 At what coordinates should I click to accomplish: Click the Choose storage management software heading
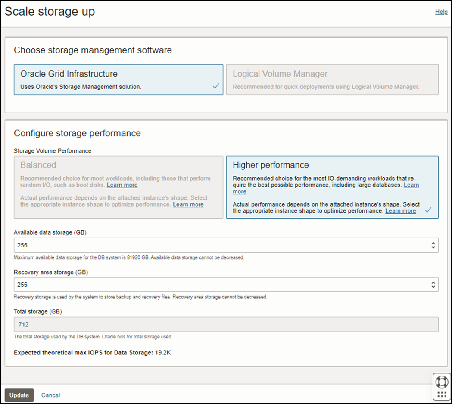[x=93, y=50]
